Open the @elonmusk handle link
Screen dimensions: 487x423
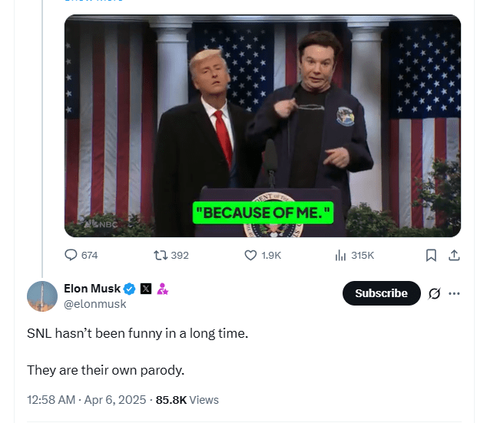coord(95,304)
